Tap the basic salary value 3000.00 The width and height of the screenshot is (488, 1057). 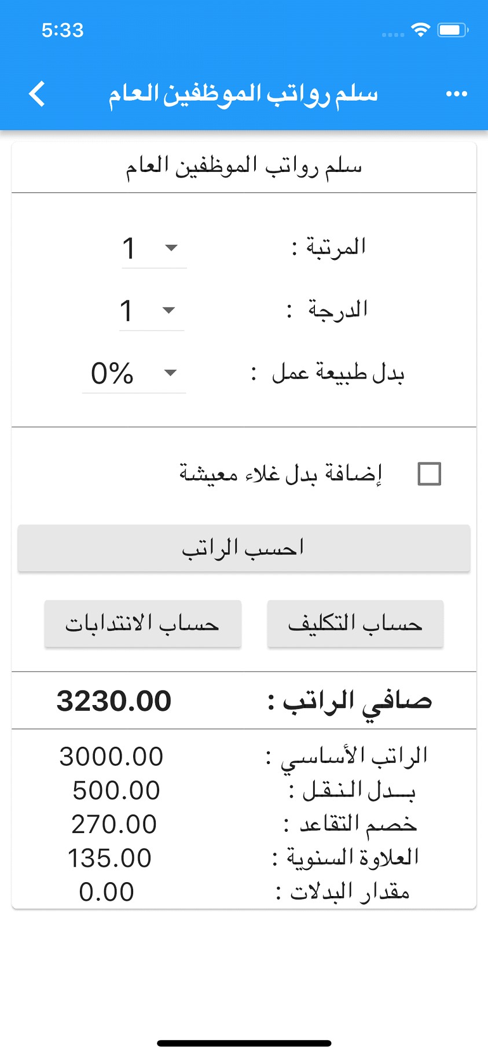pyautogui.click(x=111, y=757)
